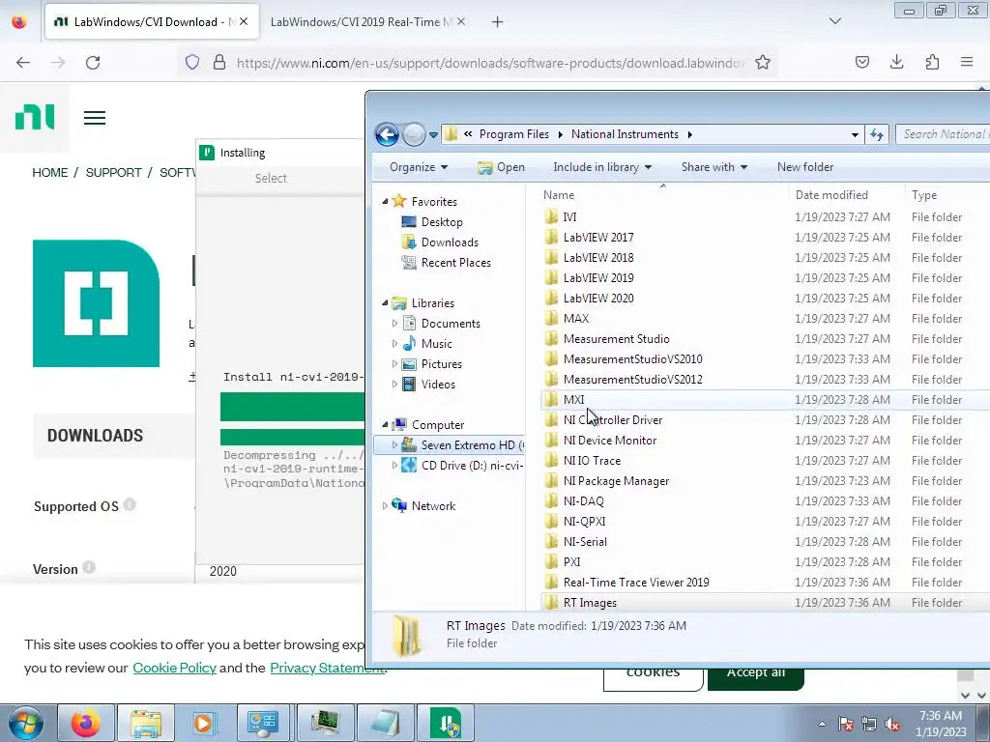This screenshot has width=990, height=742.
Task: Show hidden system tray icons
Action: [x=822, y=725]
